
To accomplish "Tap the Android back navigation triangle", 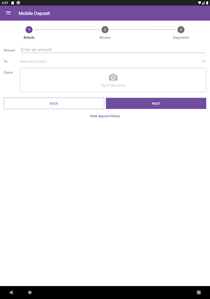I will (x=11, y=292).
